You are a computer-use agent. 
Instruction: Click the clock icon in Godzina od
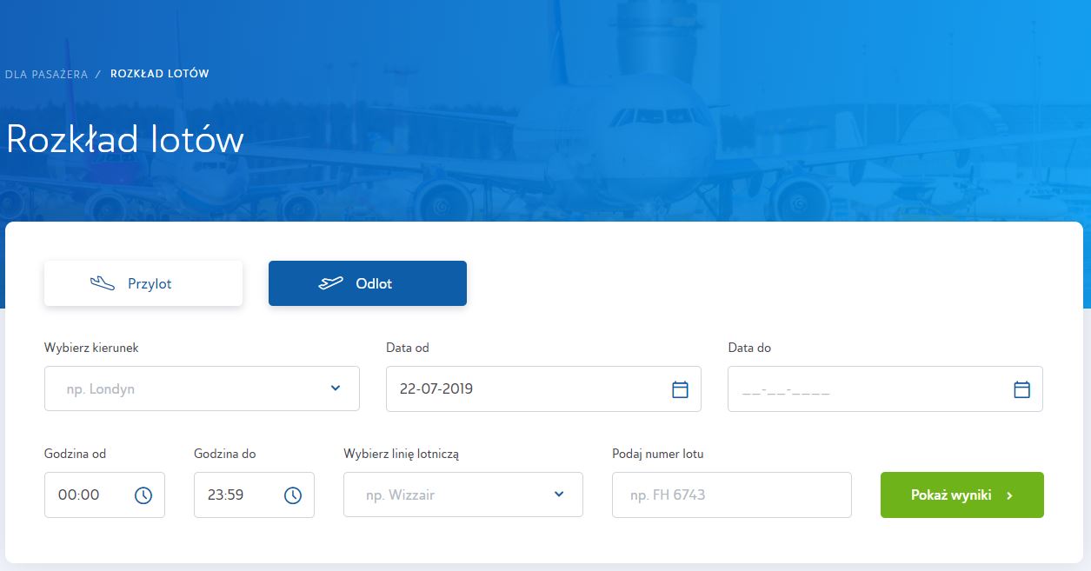[143, 495]
